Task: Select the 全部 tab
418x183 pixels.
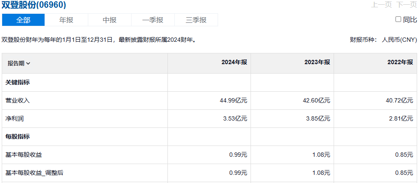Action: coord(23,20)
